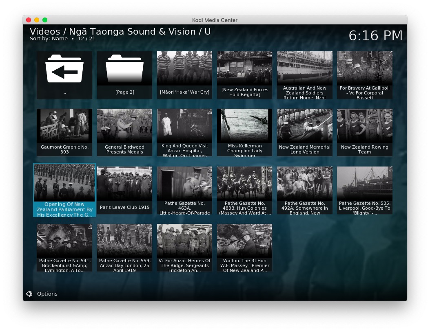Open the Options gear icon
The width and height of the screenshot is (430, 331).
pyautogui.click(x=29, y=294)
